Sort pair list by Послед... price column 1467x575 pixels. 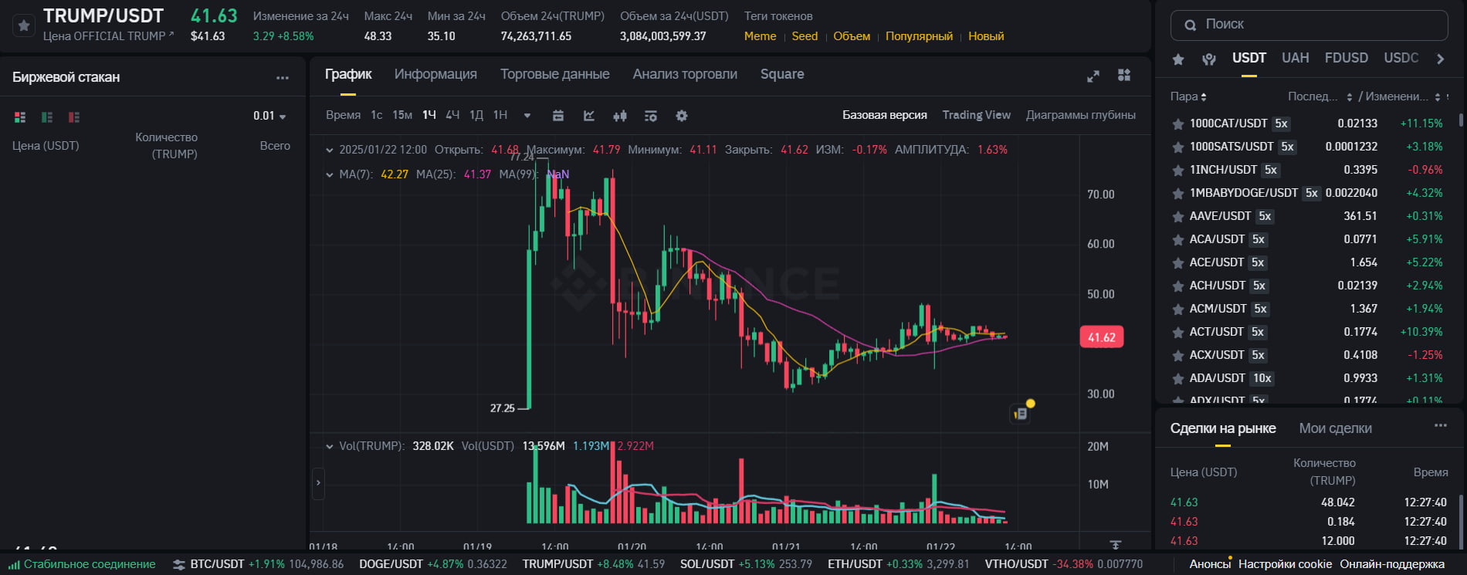[1320, 96]
